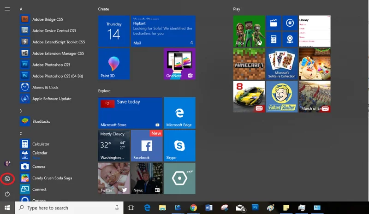Open the Fallout Shelter tile
This screenshot has height=214, width=369.
click(282, 96)
